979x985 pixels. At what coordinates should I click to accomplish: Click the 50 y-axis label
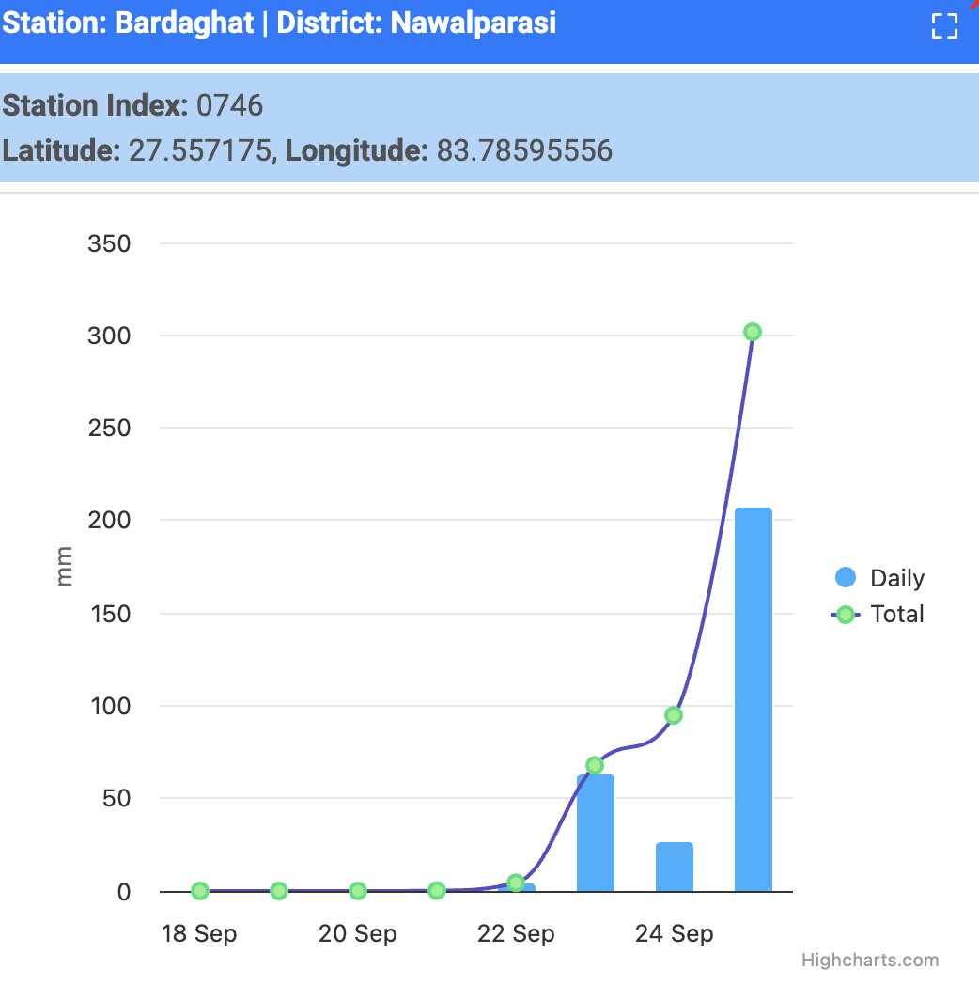coord(117,798)
